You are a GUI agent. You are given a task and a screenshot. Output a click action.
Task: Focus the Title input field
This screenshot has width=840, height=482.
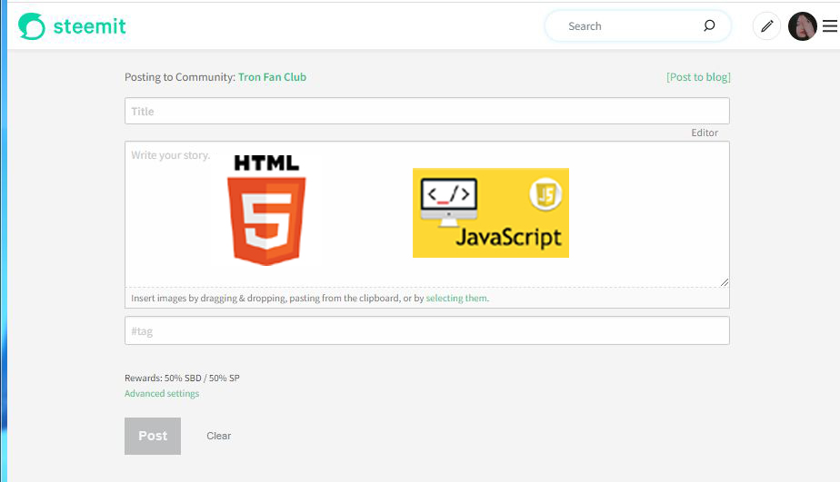(x=427, y=111)
